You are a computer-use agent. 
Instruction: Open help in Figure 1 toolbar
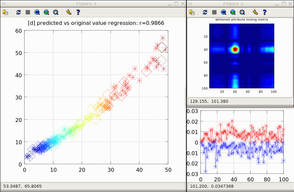[78, 12]
